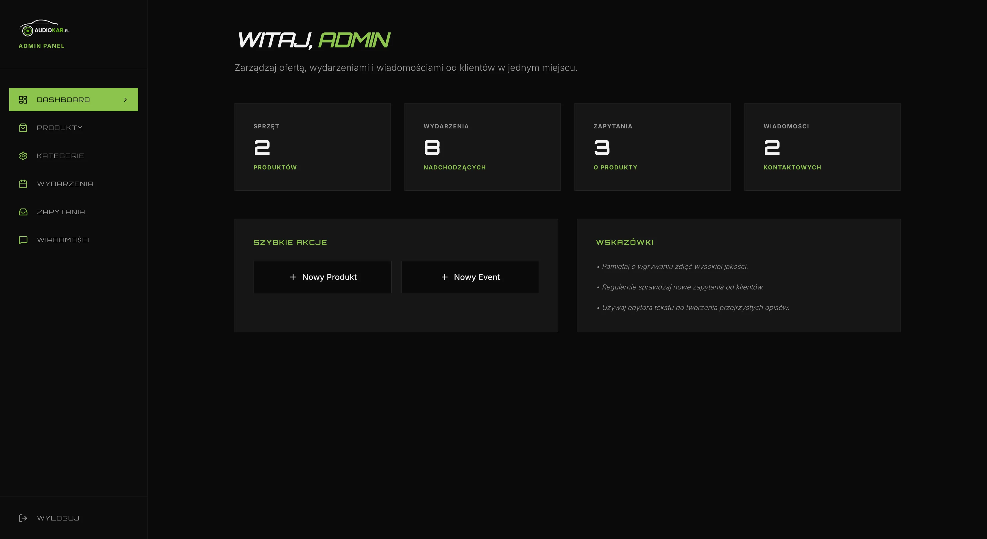Click the Wyloguj logout arrow icon
This screenshot has height=539, width=987.
click(x=23, y=518)
